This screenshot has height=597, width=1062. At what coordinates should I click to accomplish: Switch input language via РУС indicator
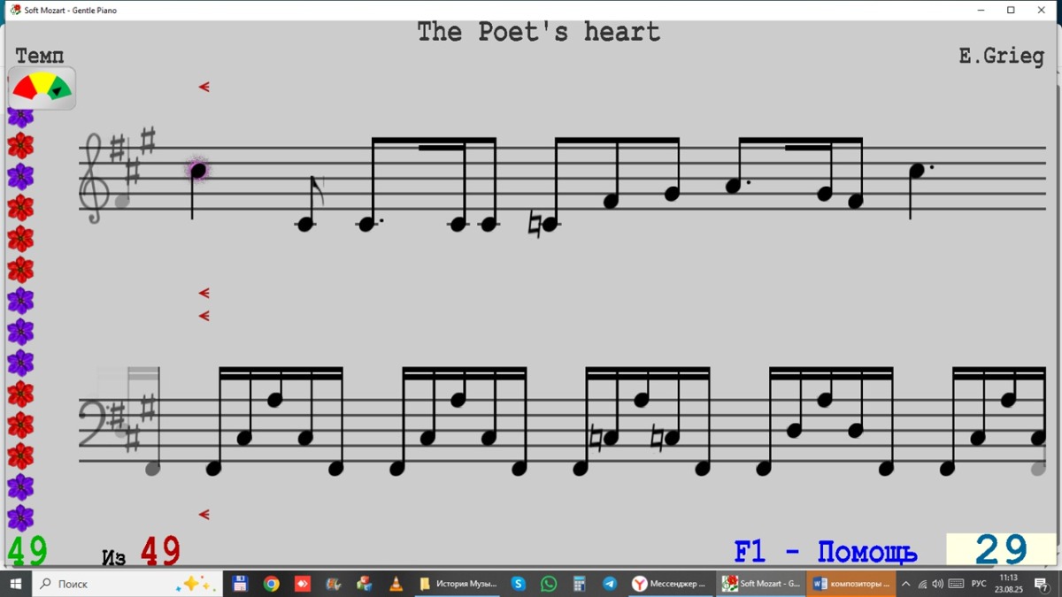pos(979,584)
